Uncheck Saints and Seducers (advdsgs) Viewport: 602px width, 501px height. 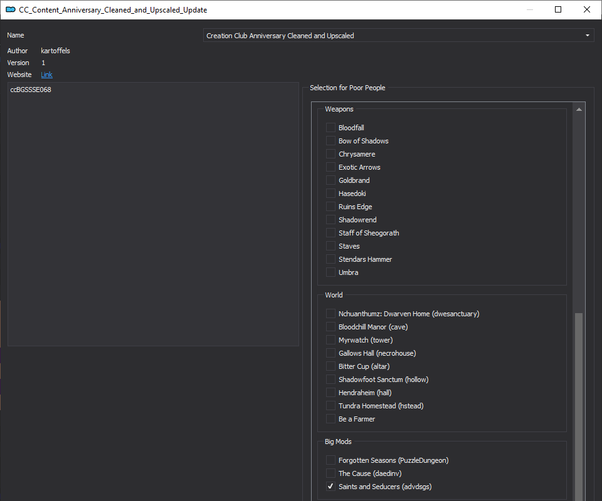(330, 487)
